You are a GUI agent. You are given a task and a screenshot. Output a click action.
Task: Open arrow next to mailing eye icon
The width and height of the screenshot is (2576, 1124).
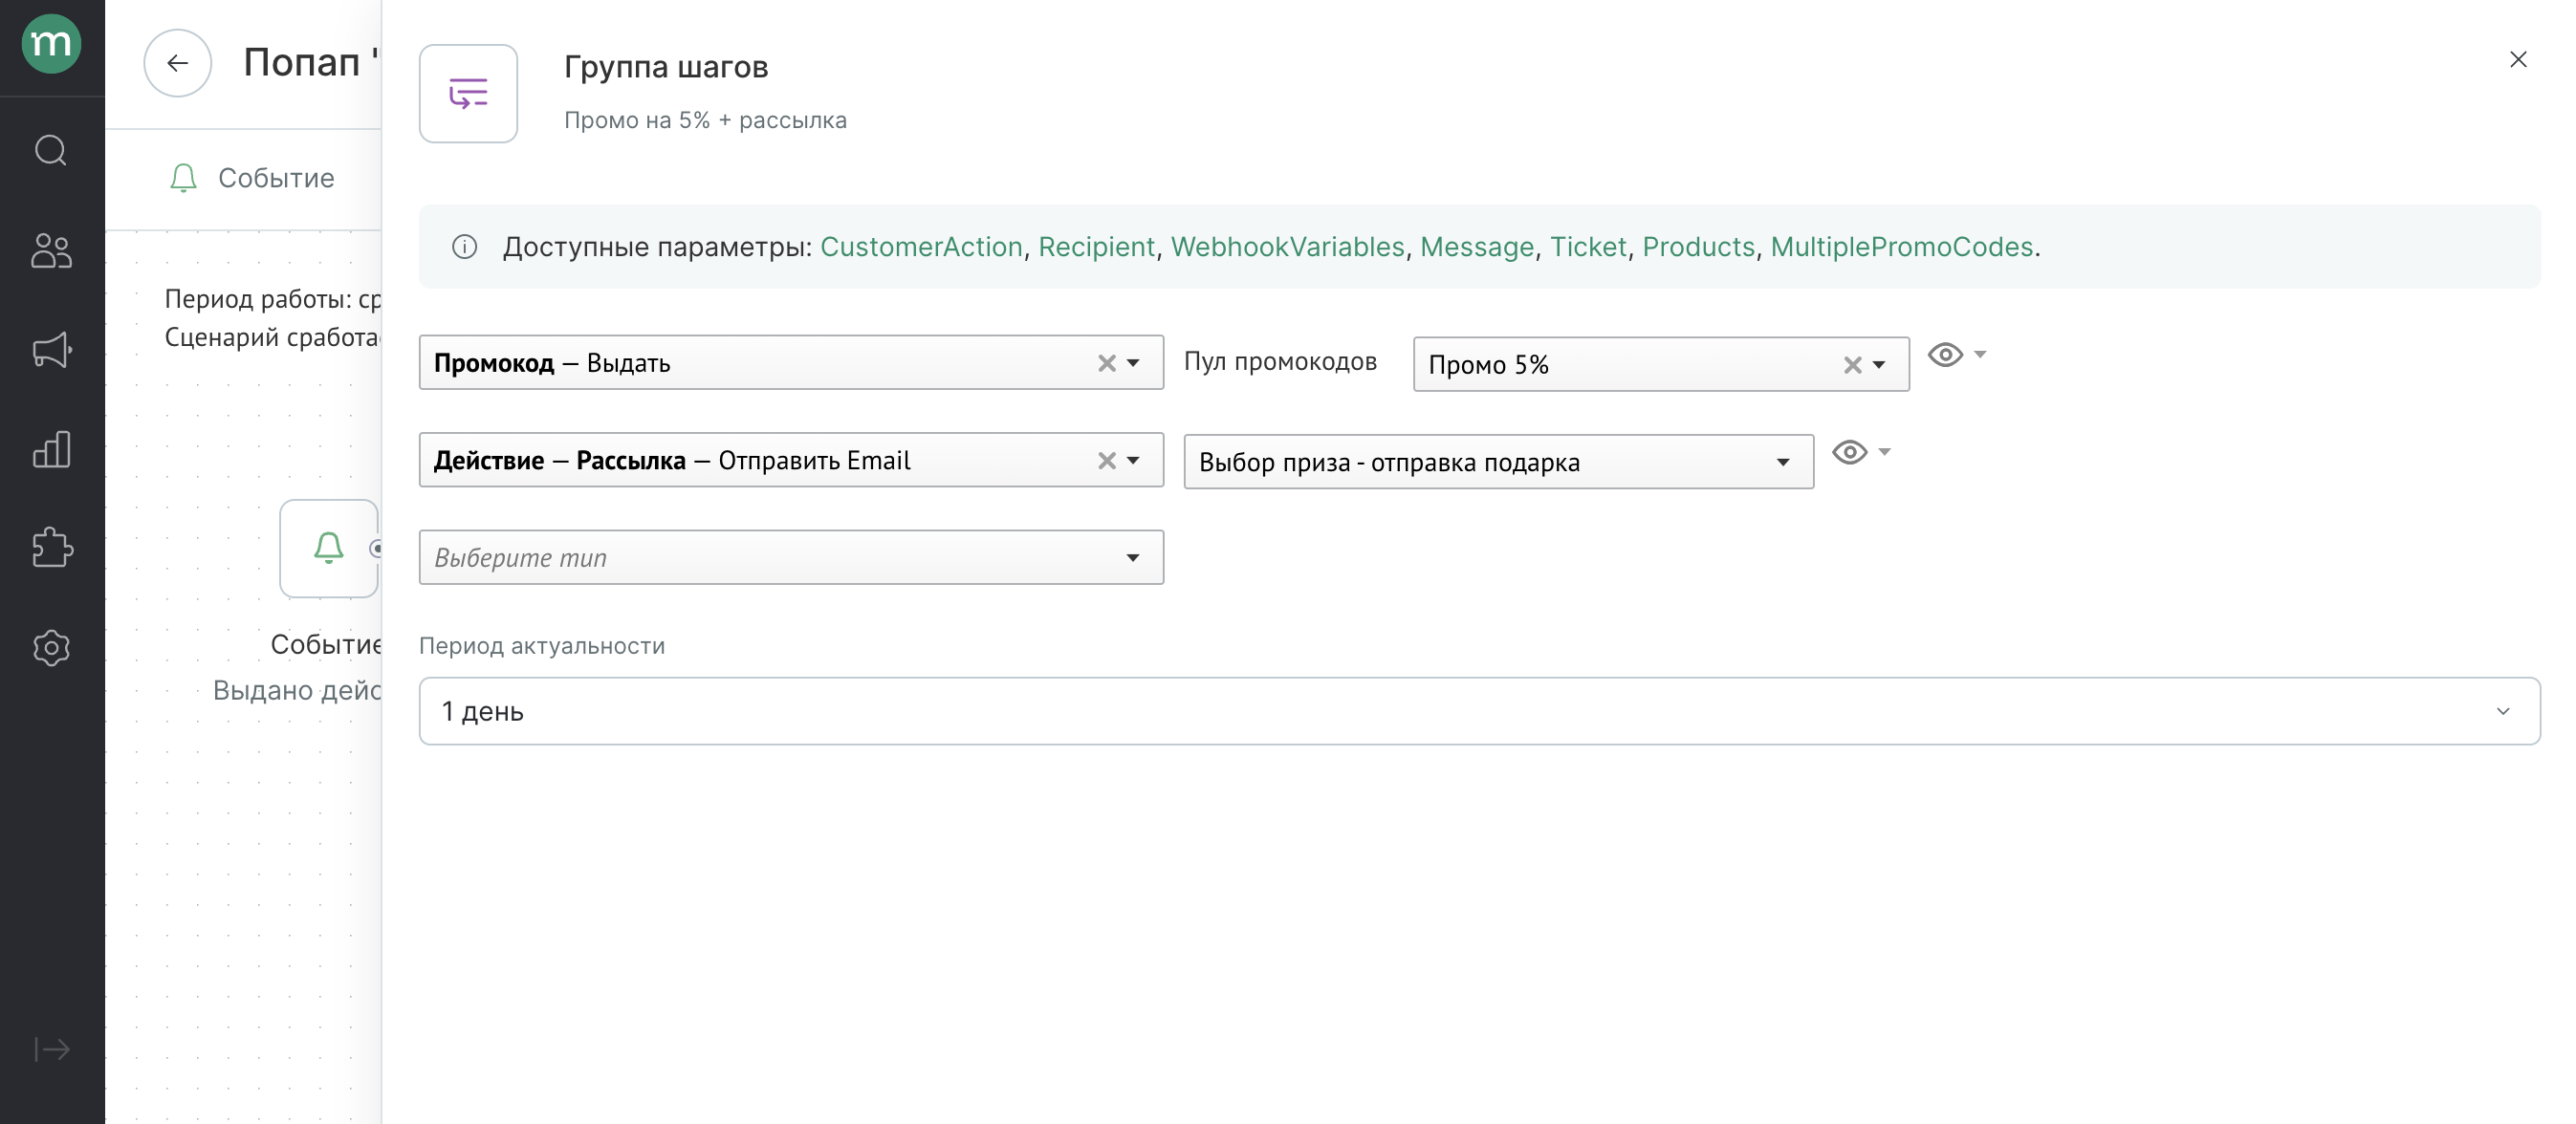click(x=1885, y=452)
